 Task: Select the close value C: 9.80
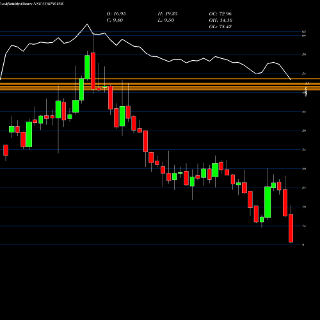click(x=115, y=20)
